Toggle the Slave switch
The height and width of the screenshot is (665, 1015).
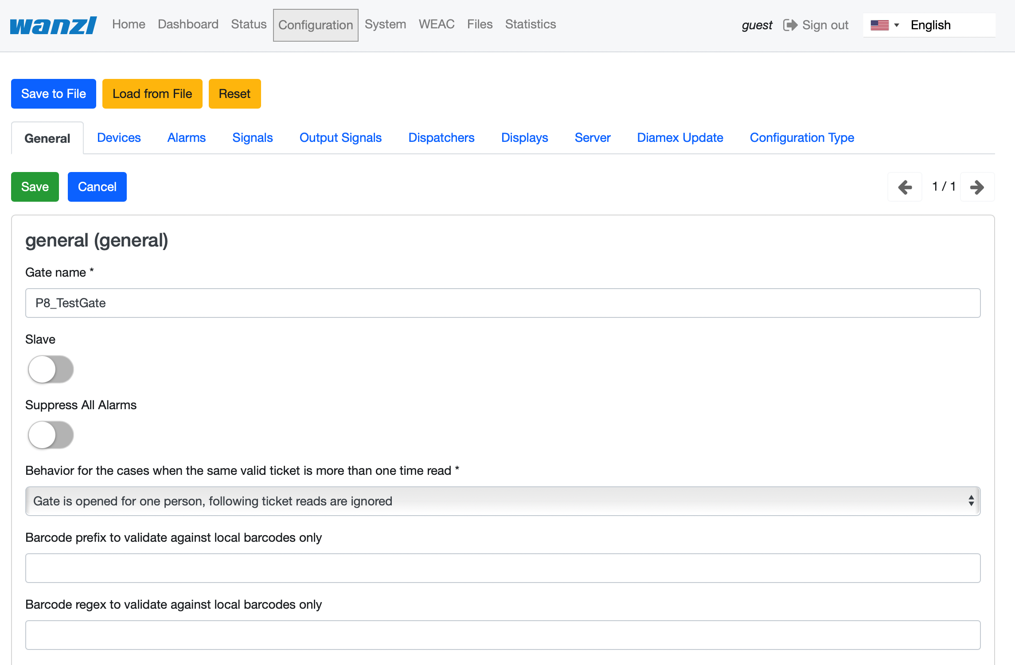[51, 369]
